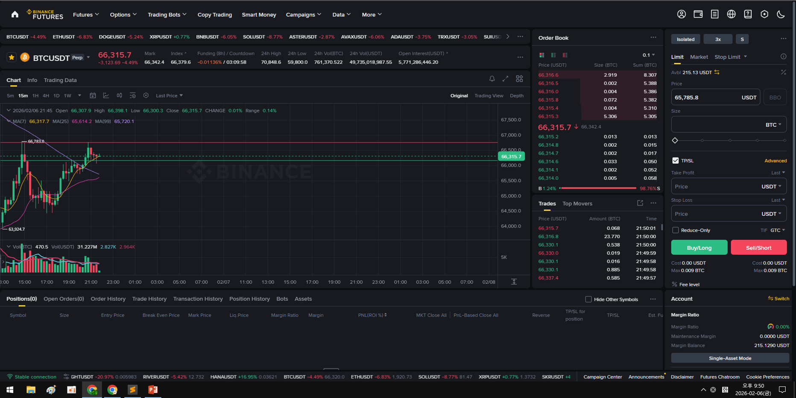Switch to the Info tab

(x=32, y=80)
